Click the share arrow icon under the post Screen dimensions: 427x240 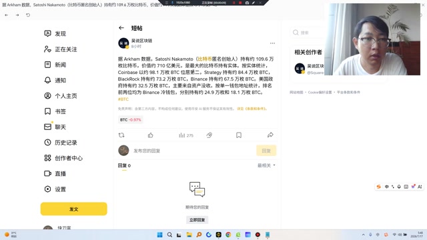point(270,135)
